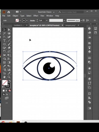
Task: Pick the Magic Wand tool
Action: pos(4,33)
